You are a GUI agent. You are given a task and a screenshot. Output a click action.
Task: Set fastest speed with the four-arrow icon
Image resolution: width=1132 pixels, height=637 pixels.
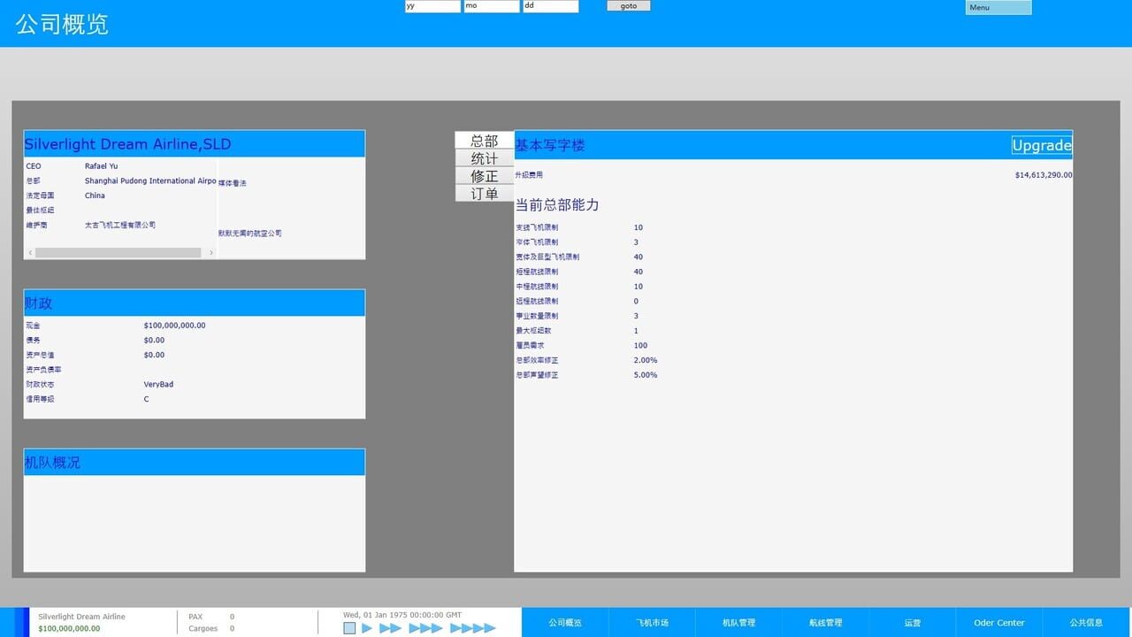pyautogui.click(x=473, y=628)
